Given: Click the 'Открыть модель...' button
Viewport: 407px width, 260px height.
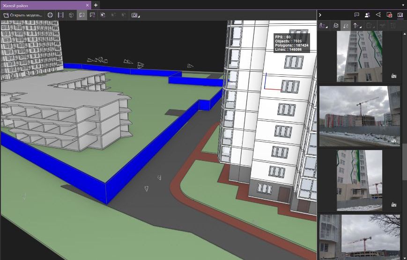Looking at the screenshot, I should point(23,15).
